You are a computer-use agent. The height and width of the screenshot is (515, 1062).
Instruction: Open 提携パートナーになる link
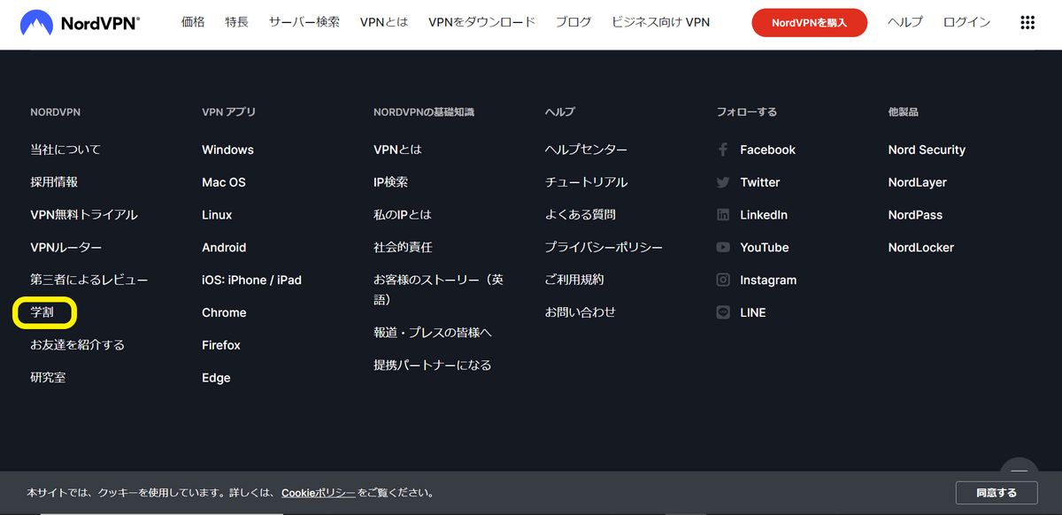pos(433,365)
